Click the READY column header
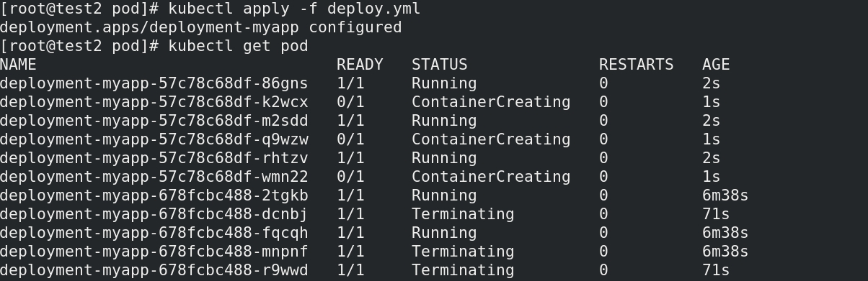The height and width of the screenshot is (281, 868). coord(360,65)
